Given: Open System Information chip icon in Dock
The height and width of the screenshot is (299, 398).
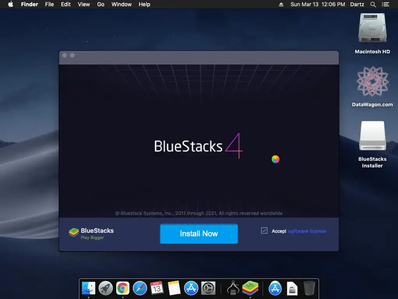Looking at the screenshot, I should (x=233, y=288).
